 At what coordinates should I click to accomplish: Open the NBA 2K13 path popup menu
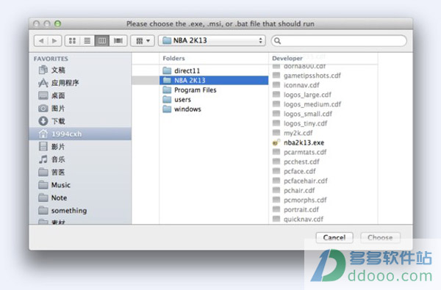(212, 40)
